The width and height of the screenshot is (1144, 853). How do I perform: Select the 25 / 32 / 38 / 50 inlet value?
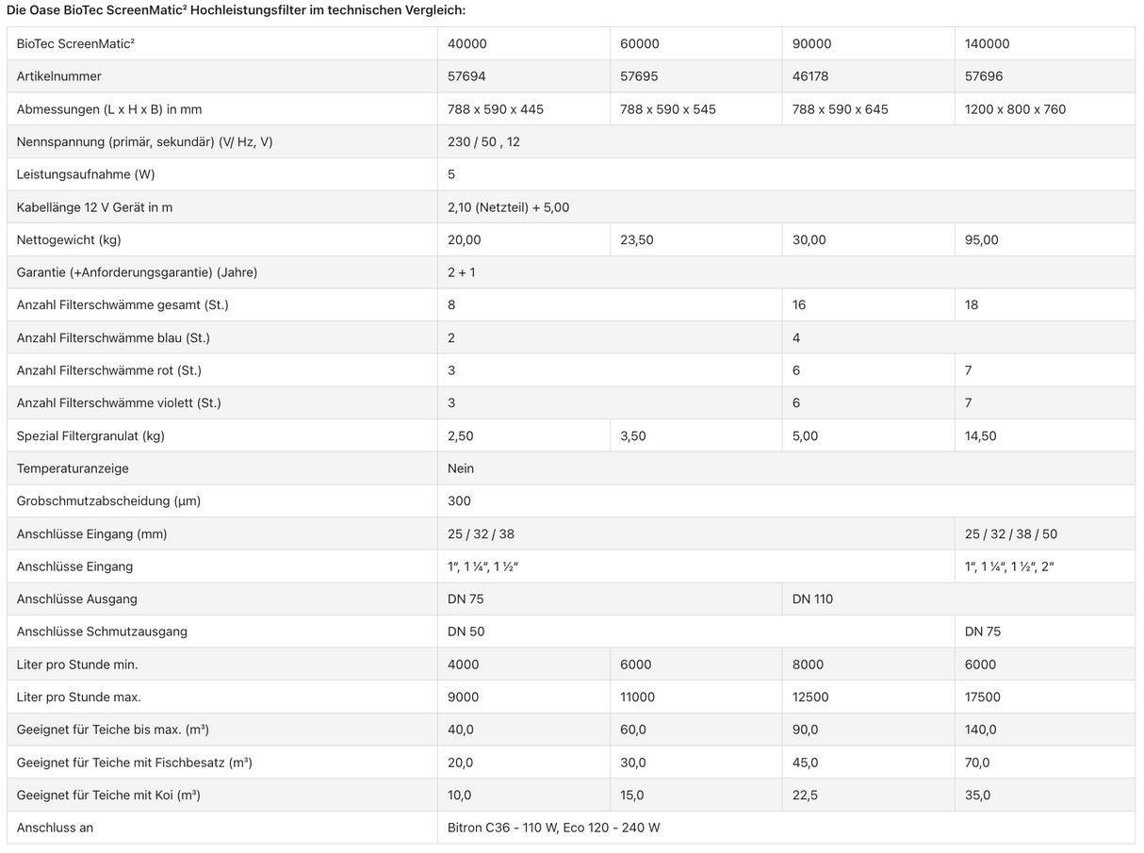[1010, 533]
